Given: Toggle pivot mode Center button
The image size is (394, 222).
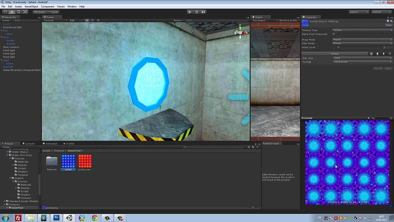Looking at the screenshot, I should (39, 12).
